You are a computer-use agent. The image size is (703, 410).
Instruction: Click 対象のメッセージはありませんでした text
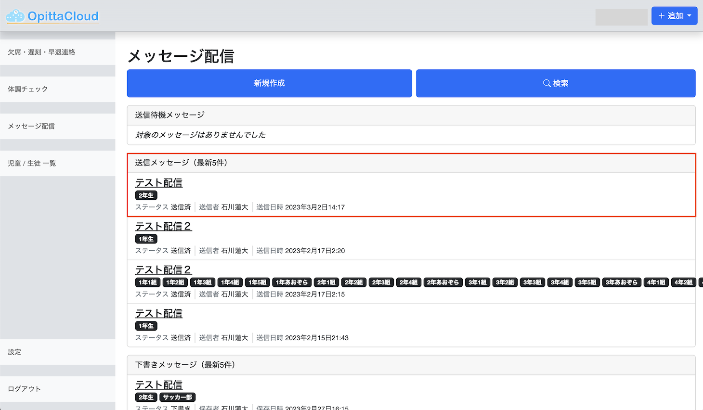[200, 135]
